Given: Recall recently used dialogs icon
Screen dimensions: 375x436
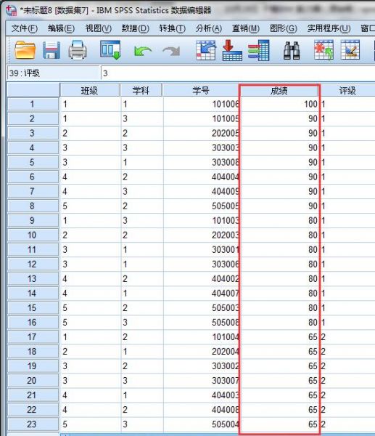Looking at the screenshot, I should pyautogui.click(x=110, y=50).
